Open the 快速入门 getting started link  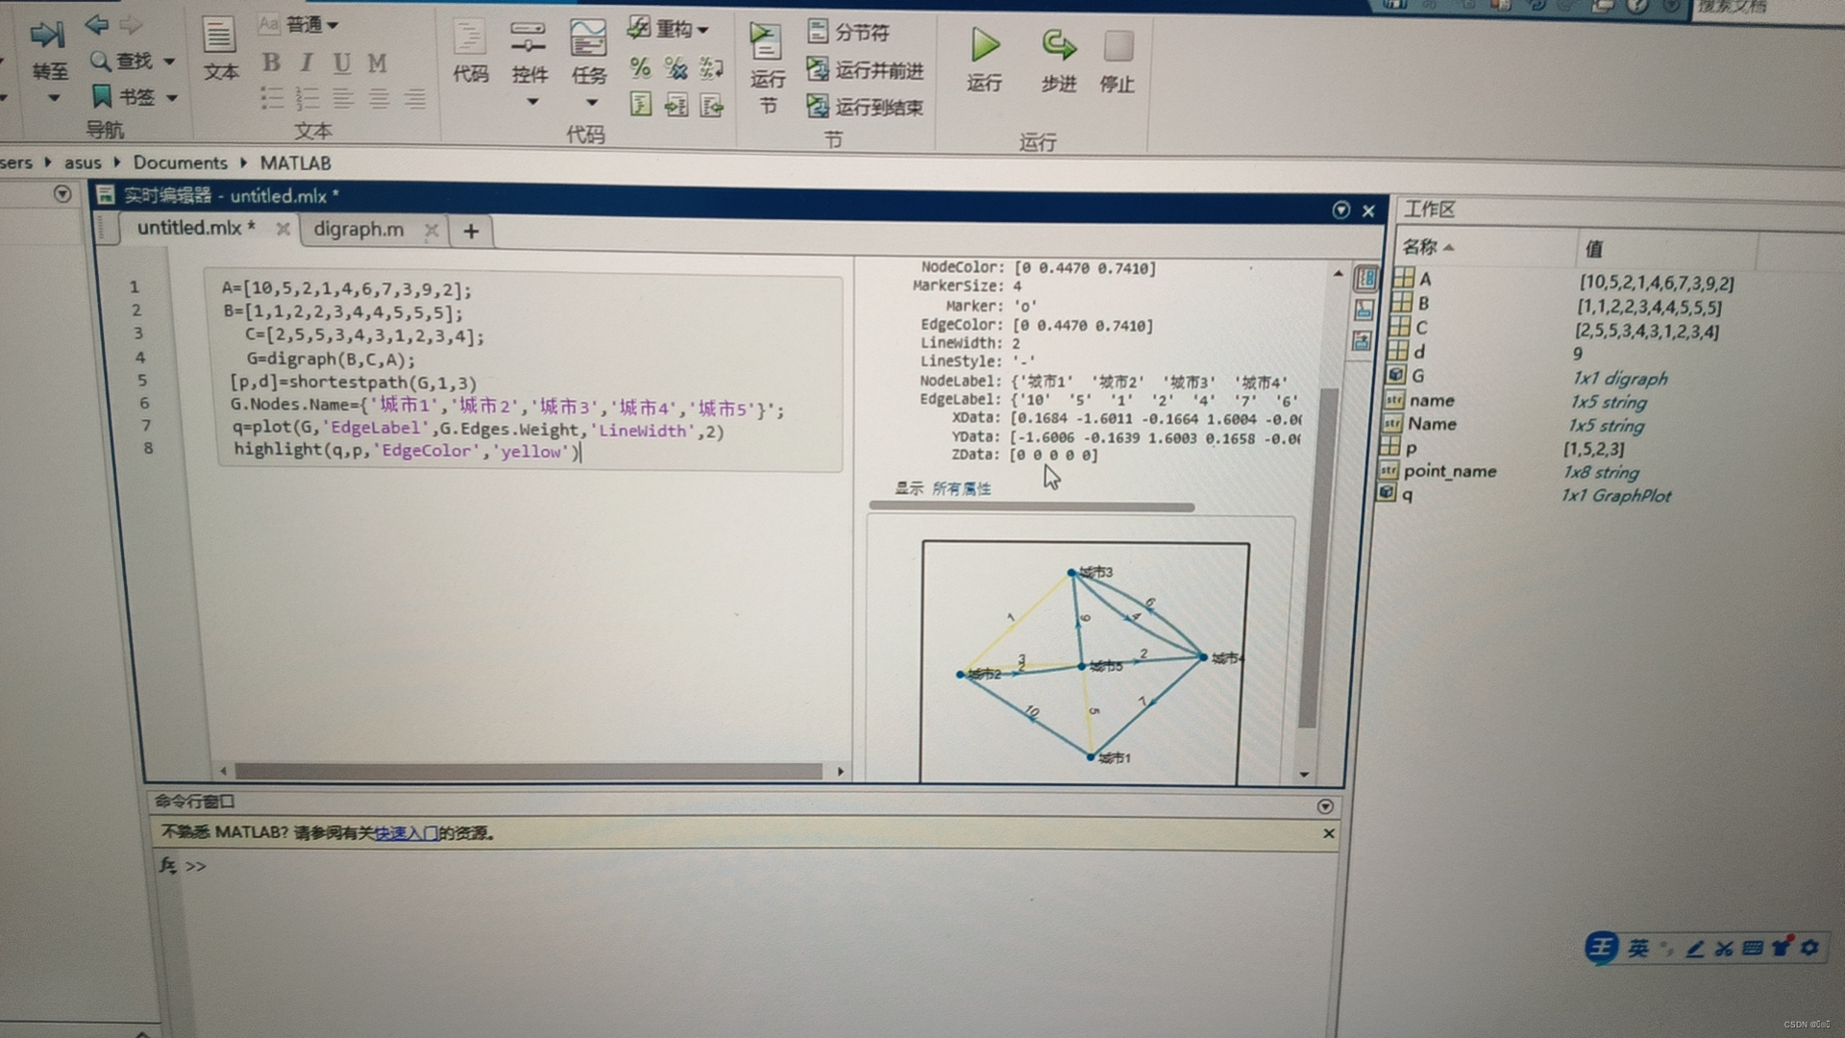[x=405, y=833]
